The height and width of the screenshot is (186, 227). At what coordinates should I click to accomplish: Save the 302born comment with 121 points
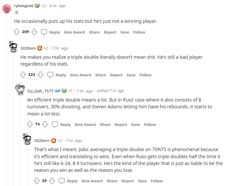coord(131,75)
